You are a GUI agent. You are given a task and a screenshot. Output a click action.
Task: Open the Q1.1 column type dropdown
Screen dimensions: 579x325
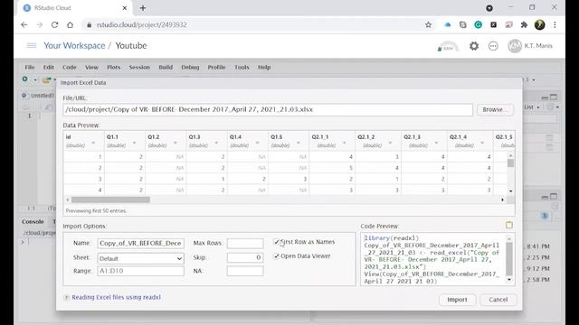(x=134, y=143)
